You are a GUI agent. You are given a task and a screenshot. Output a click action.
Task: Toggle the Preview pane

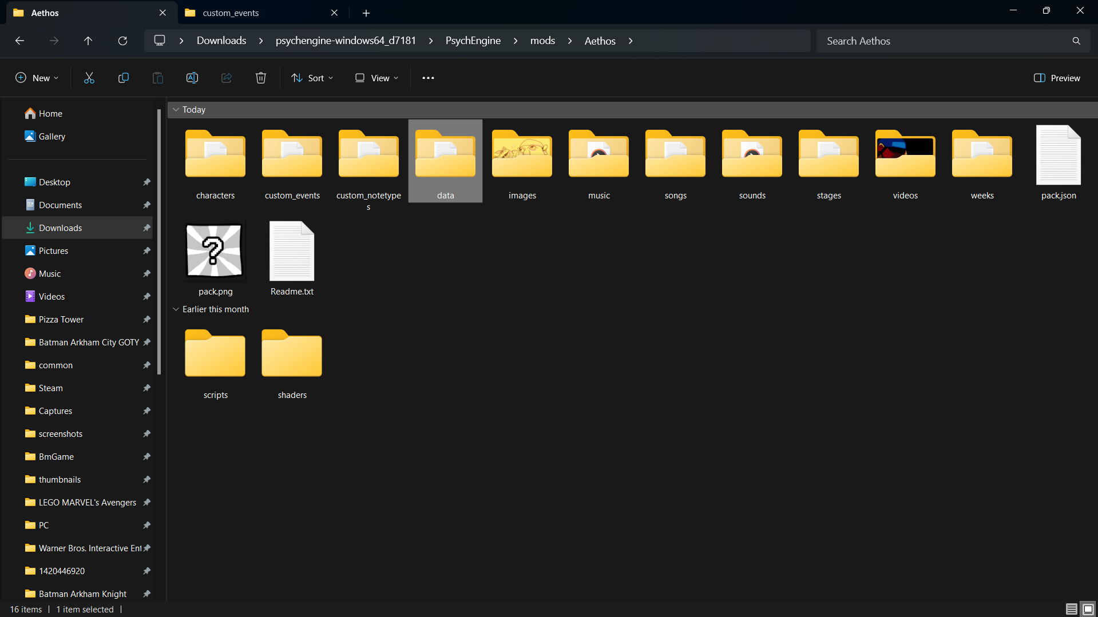(1057, 78)
